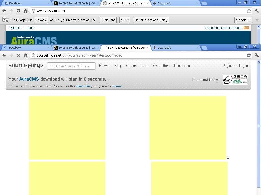Dismiss the translate bar with its X

257,20
